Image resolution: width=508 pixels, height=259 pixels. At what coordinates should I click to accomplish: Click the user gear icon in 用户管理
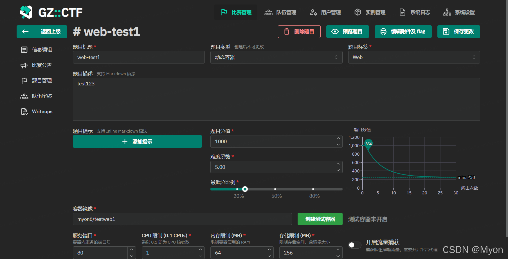click(313, 12)
